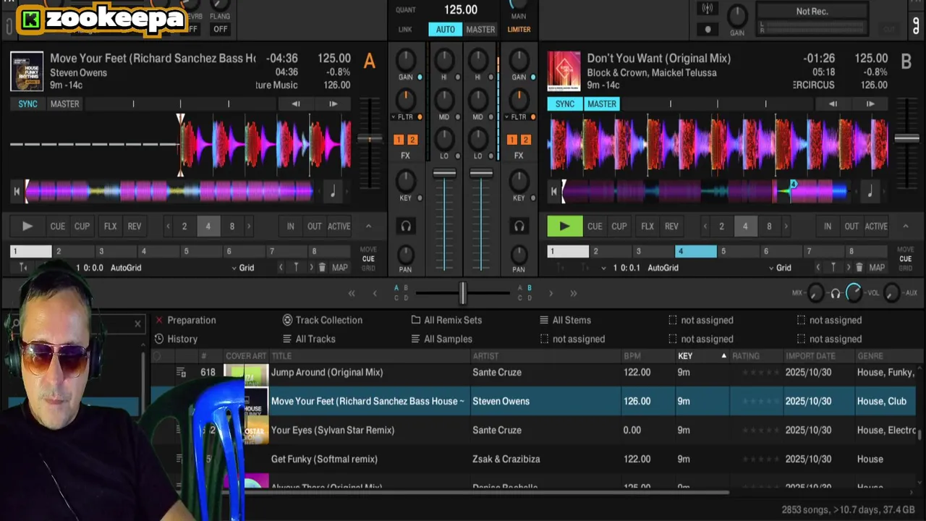Select All Stems favorite
926x521 pixels.
[x=565, y=320]
